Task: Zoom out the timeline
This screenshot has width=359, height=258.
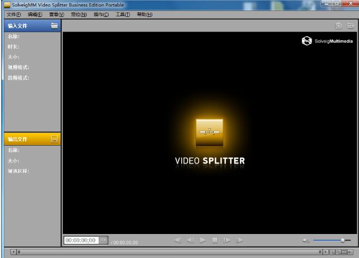Action: tap(332, 252)
